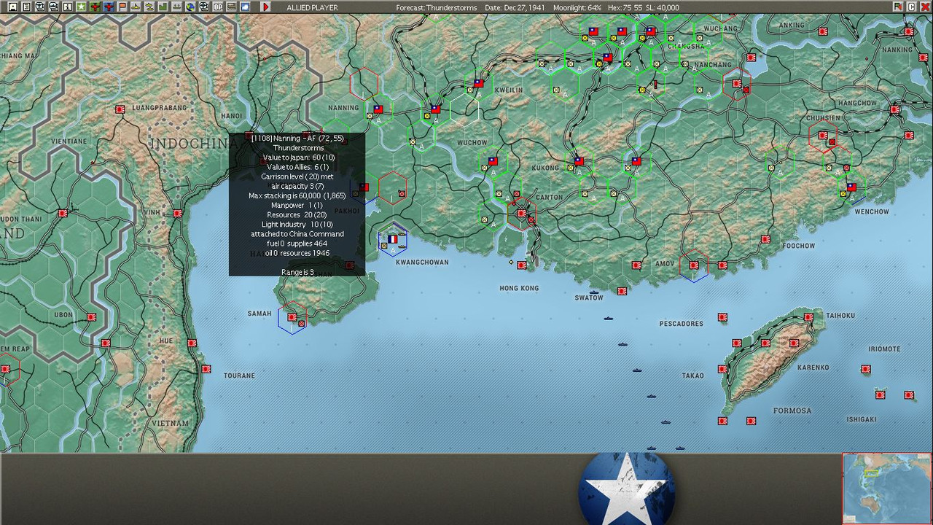Select the Japanese base at Takao
This screenshot has height=525, width=933.
pos(722,369)
